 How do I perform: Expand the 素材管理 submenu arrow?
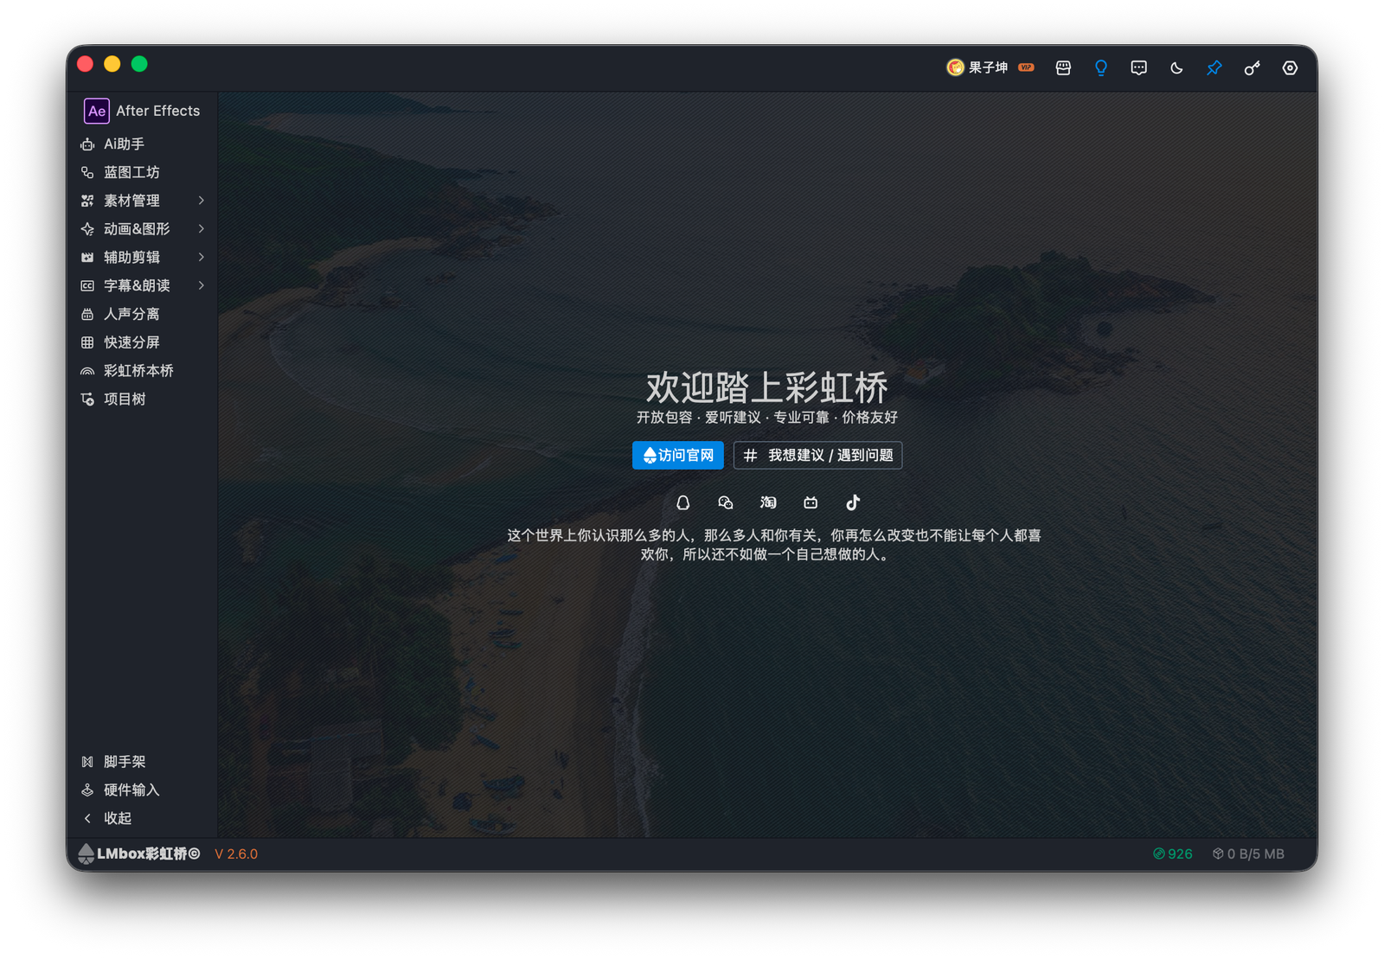(201, 201)
